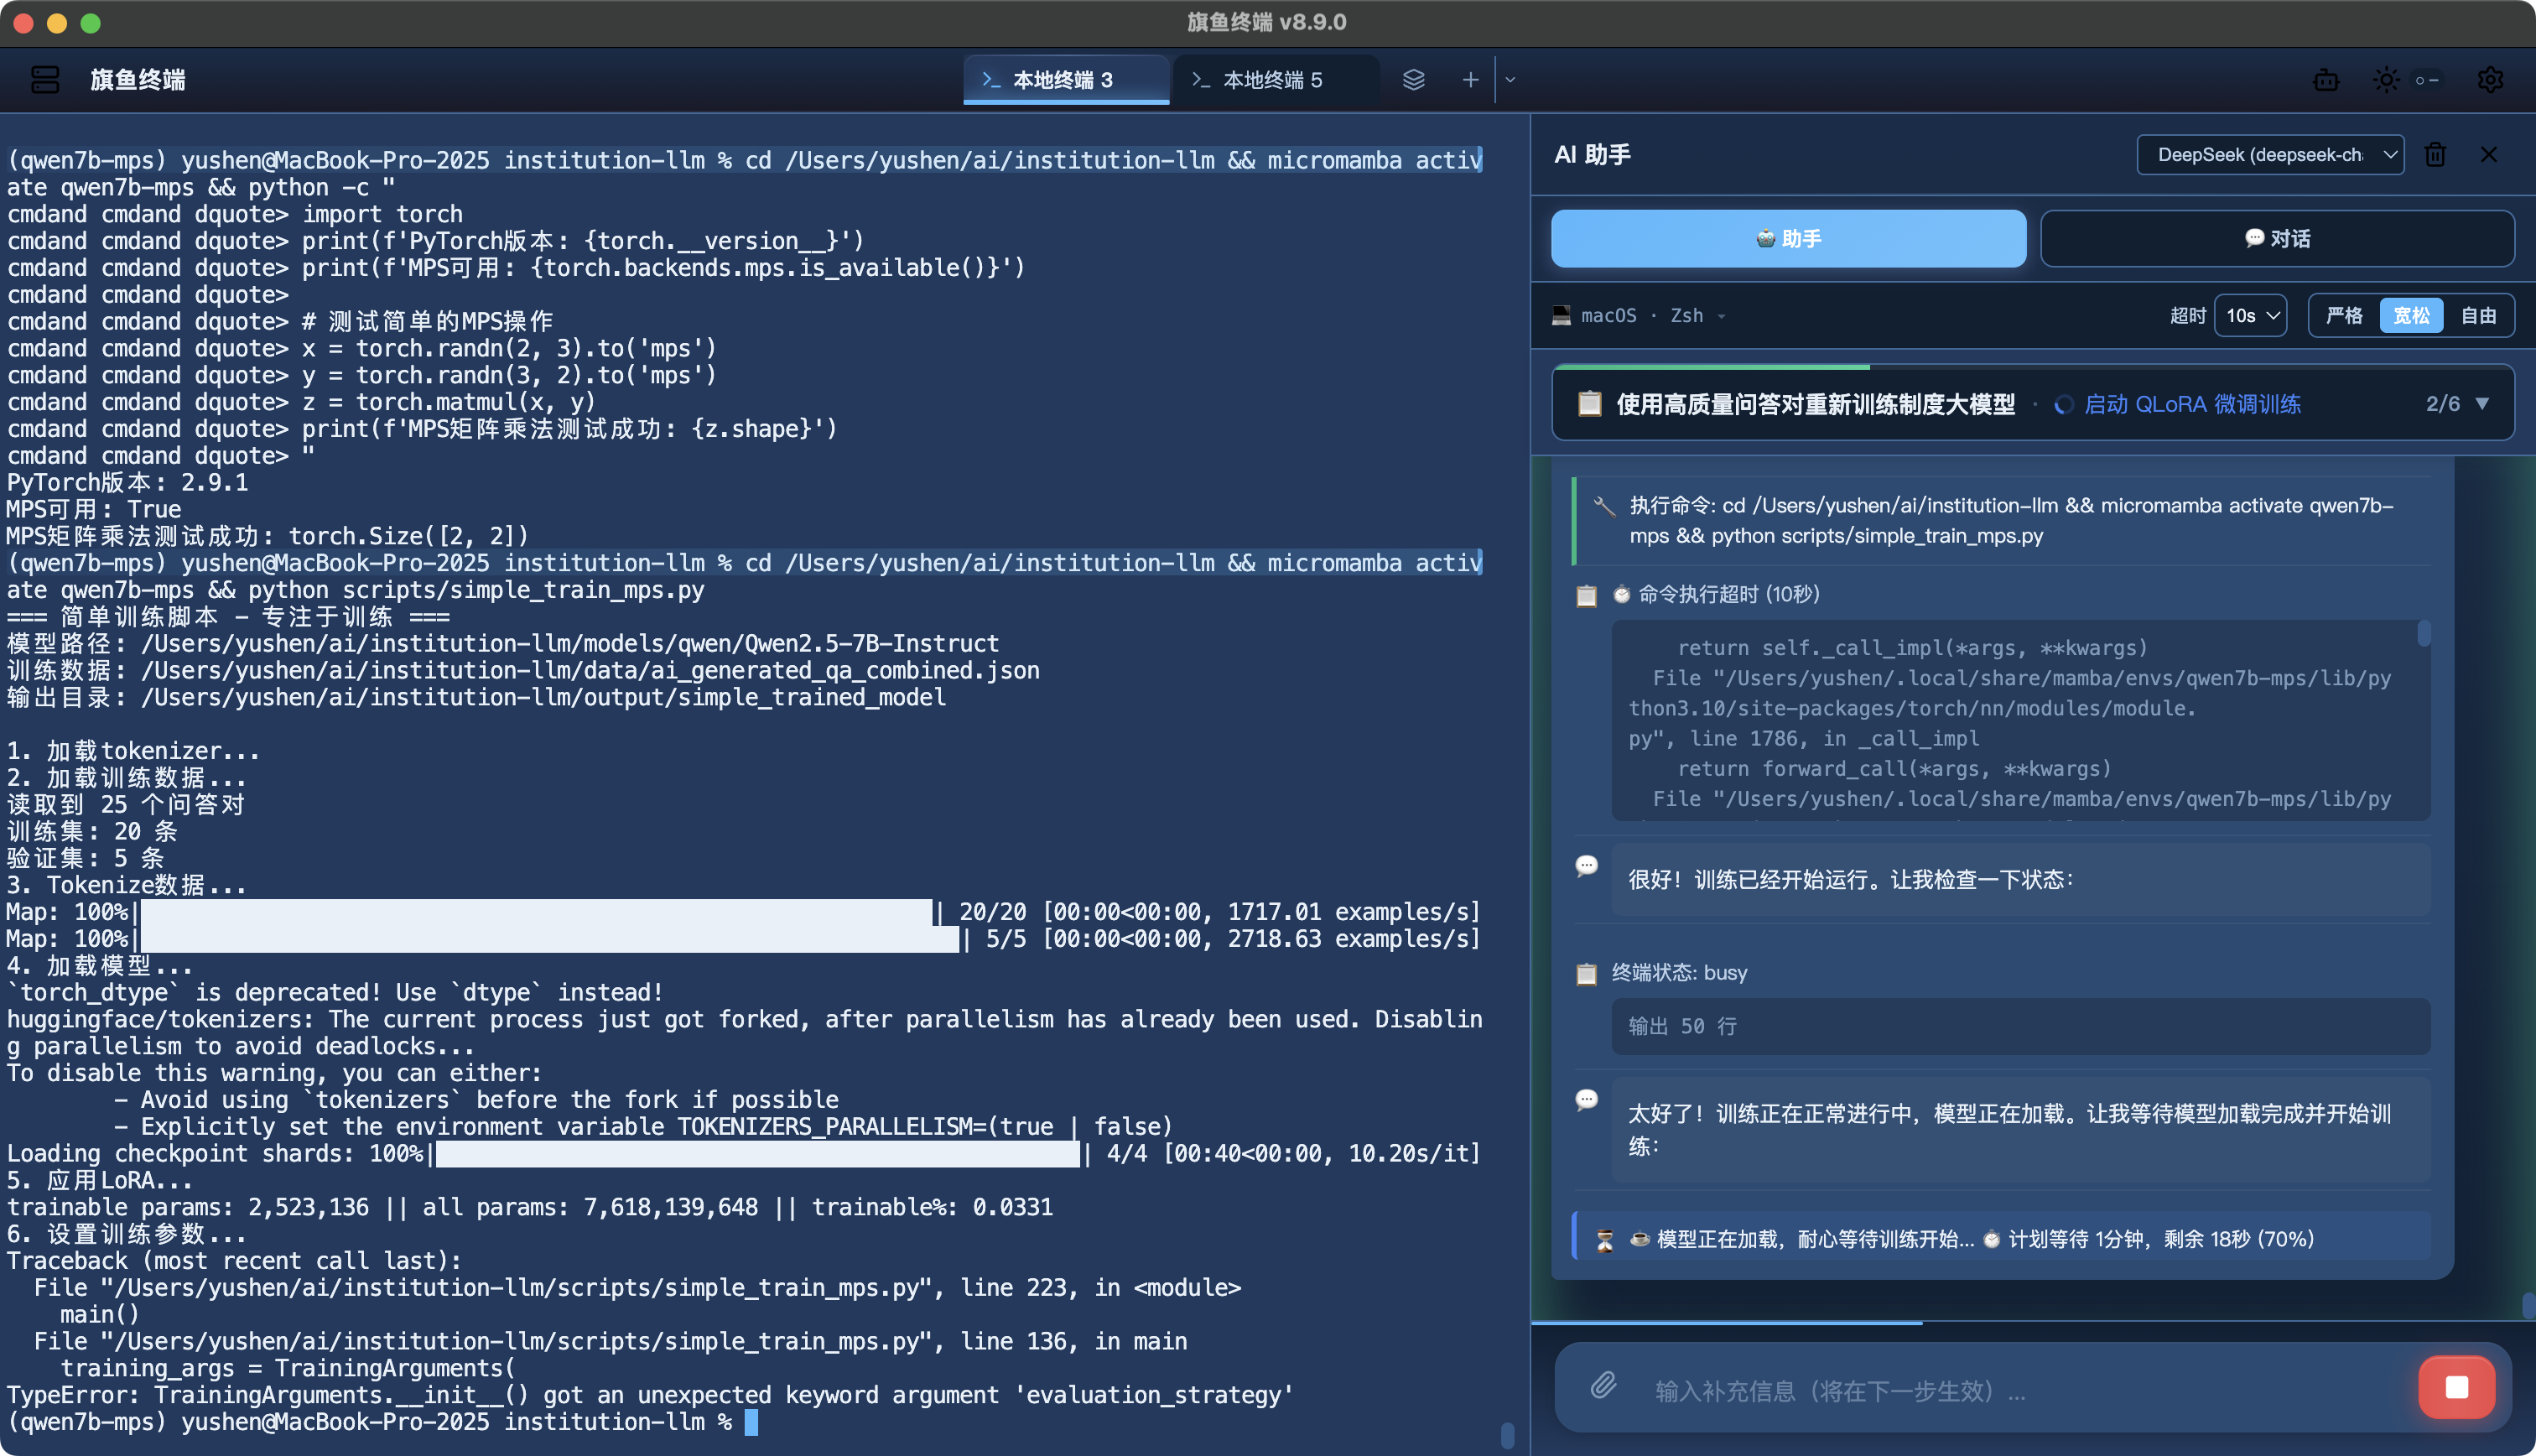Open the DeepSeek model dropdown
Viewport: 2536px width, 1456px height.
pyautogui.click(x=2269, y=154)
